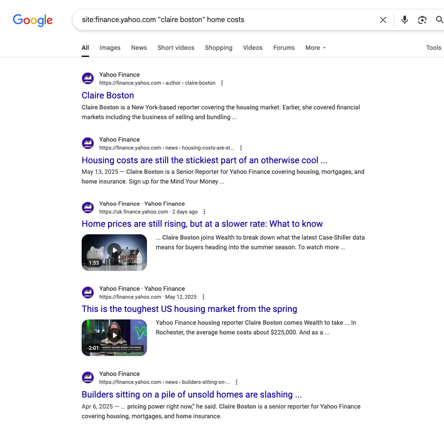The height and width of the screenshot is (424, 444).
Task: Start a voice search with the microphone icon
Action: (x=404, y=20)
